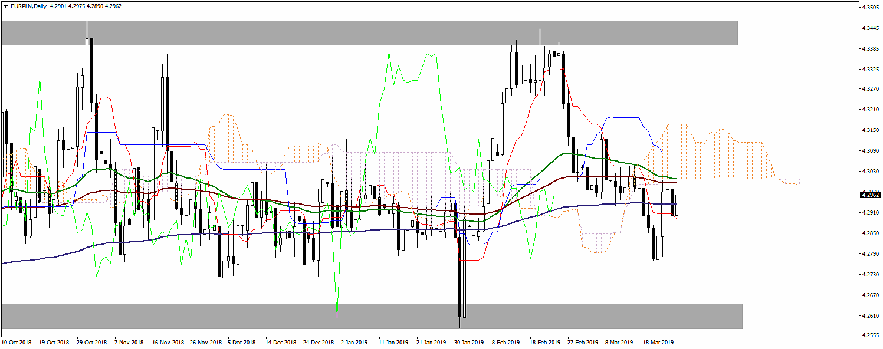Click the 4.3210 price axis label
The image size is (883, 349).
(x=871, y=110)
